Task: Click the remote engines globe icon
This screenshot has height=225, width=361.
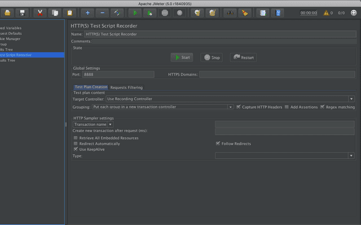Action: point(354,13)
